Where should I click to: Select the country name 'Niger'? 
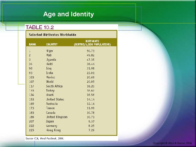(50, 51)
